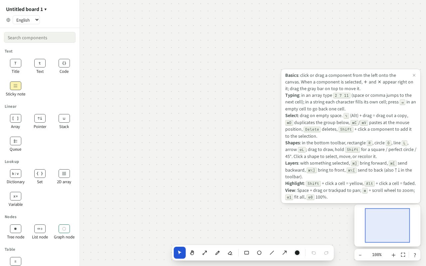Select the Title text component

16,66
